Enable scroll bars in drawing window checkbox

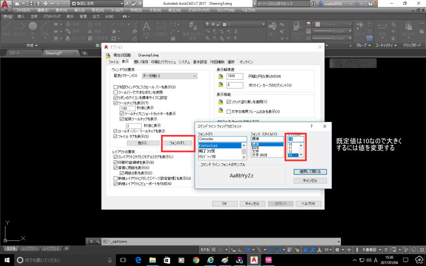pos(115,87)
